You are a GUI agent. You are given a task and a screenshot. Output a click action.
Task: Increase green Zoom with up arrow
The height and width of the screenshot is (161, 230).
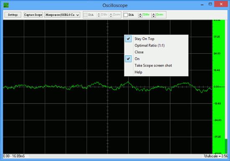[x=153, y=14]
